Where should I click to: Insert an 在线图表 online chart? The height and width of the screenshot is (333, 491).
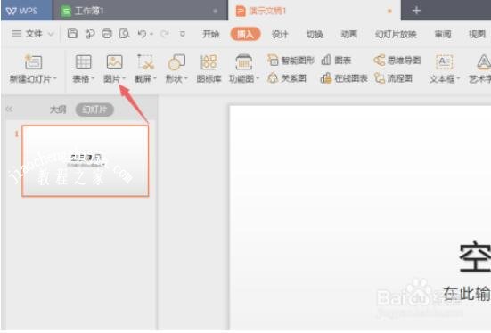[x=344, y=78]
